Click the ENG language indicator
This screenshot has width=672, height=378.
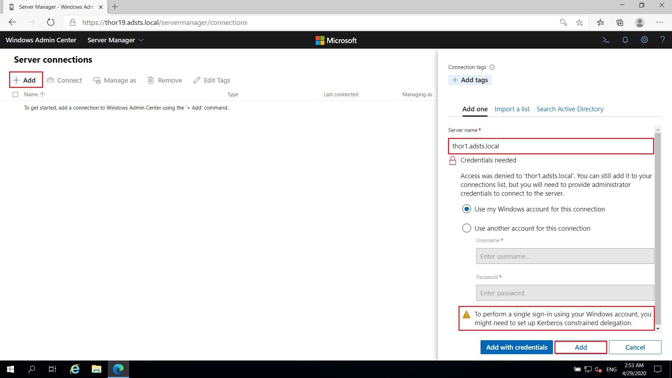click(x=611, y=369)
